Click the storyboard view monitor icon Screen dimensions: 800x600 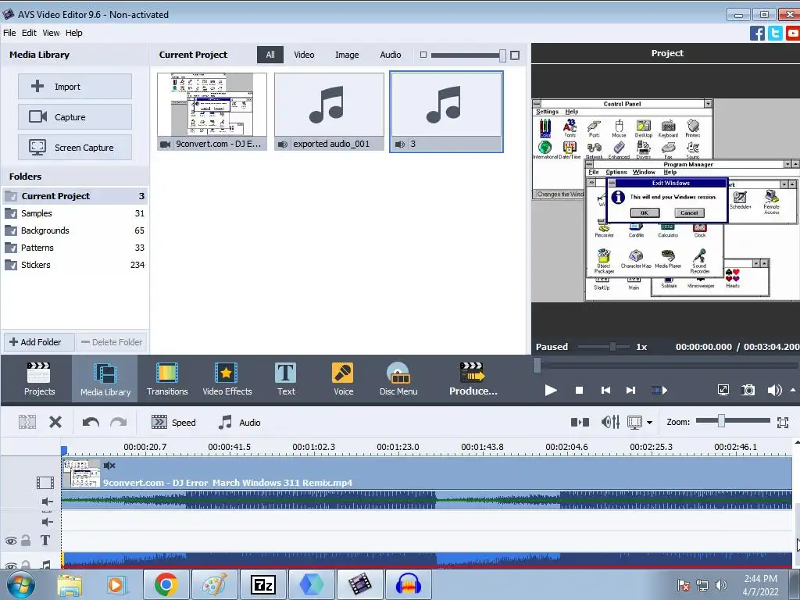coord(634,423)
